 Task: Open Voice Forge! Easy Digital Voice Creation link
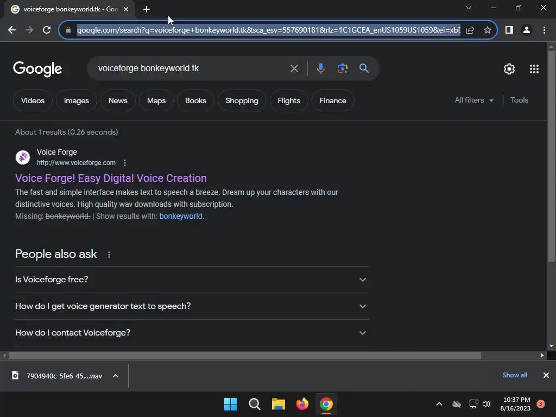coord(111,178)
